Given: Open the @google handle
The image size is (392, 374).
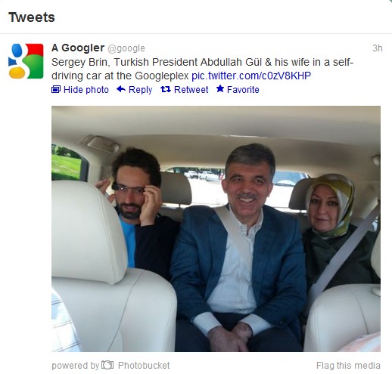Looking at the screenshot, I should pyautogui.click(x=126, y=48).
